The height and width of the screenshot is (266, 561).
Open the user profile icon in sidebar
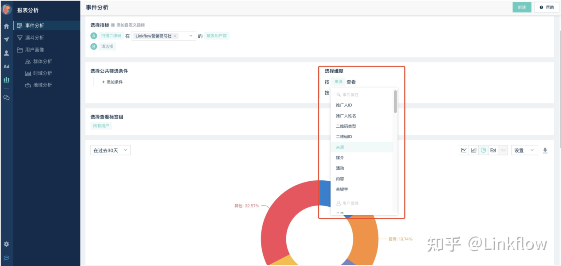coord(6,53)
